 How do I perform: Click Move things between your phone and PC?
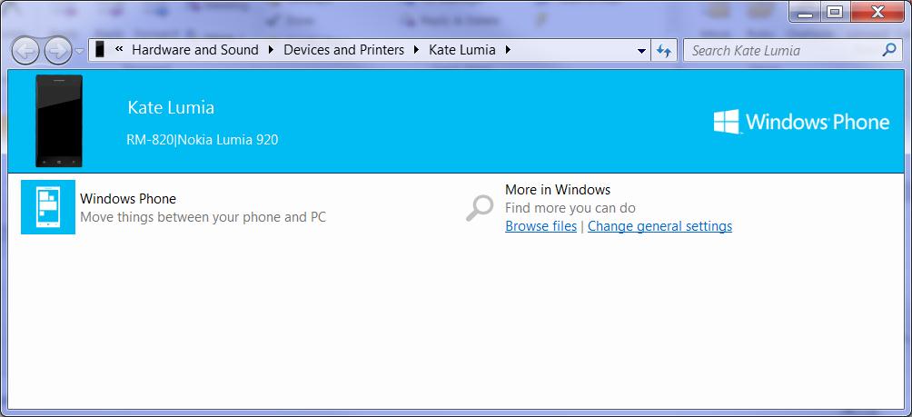pyautogui.click(x=203, y=217)
